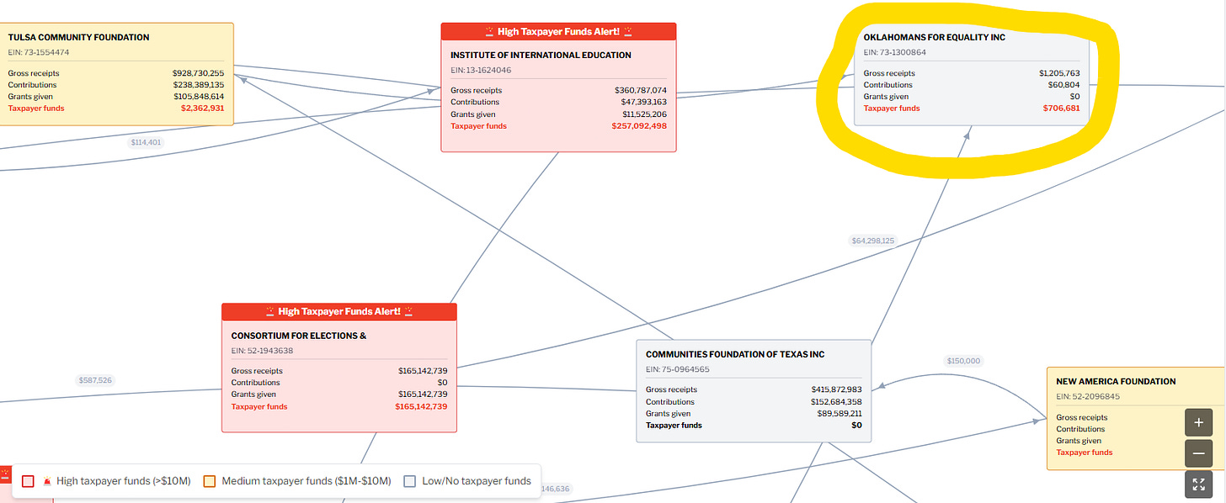Click Communities Foundation gross receipts $415,872,983

[836, 389]
